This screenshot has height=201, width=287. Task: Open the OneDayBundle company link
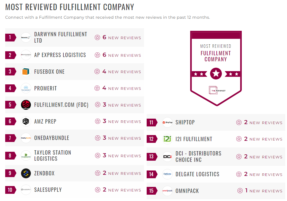pos(52,138)
